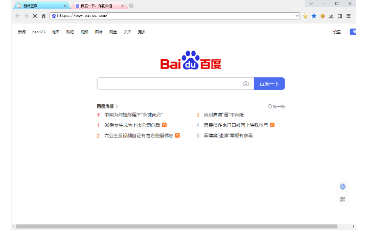Click the refresh hot search icon

270,106
